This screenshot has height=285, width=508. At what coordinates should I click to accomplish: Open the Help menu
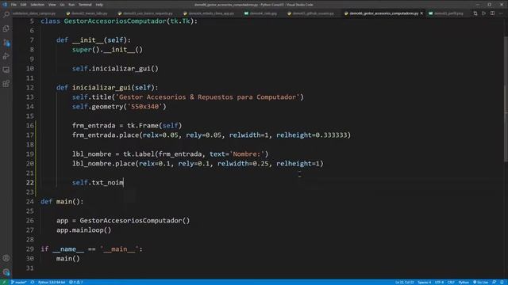click(x=99, y=5)
